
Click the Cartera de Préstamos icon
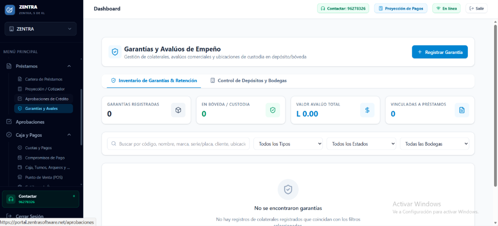tap(19, 79)
